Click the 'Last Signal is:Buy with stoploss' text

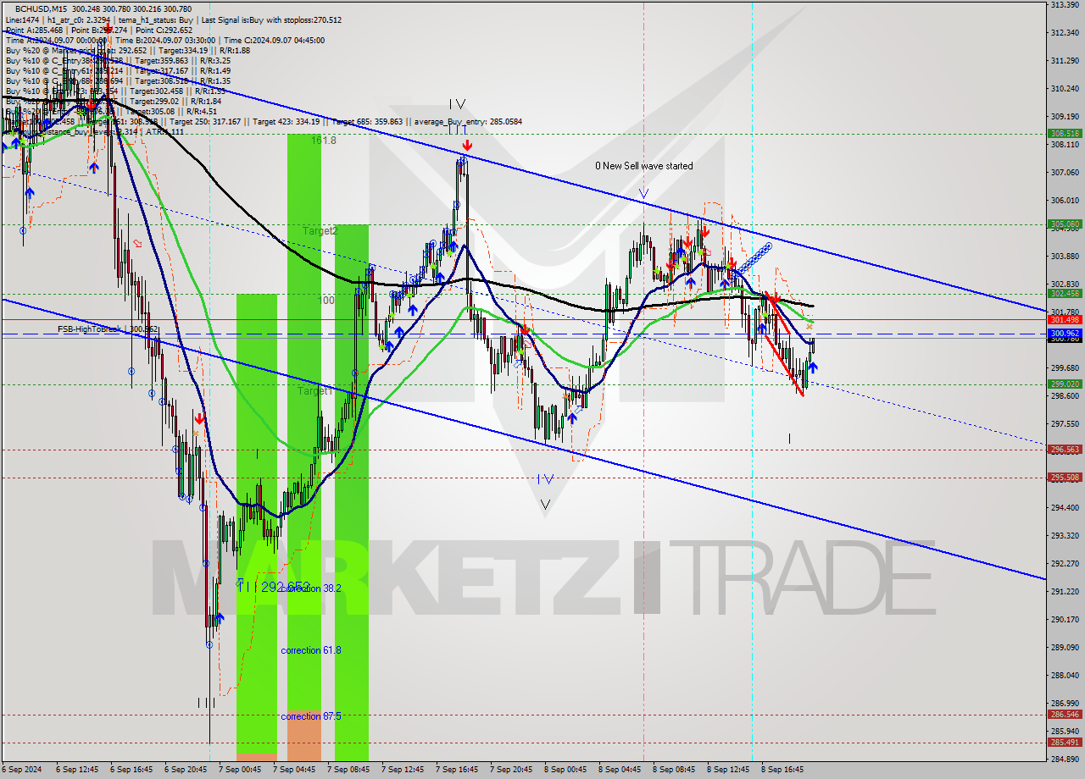pyautogui.click(x=255, y=19)
